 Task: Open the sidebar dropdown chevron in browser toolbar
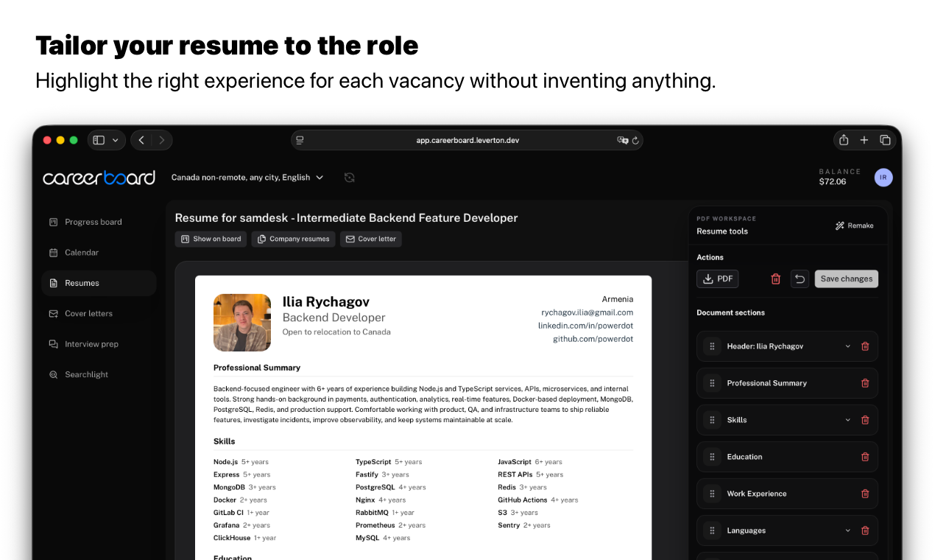(x=116, y=140)
